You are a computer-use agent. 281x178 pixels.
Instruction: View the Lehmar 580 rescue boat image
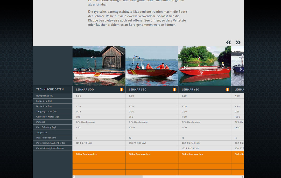pos(152,66)
